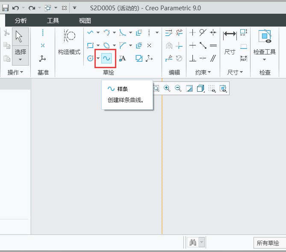Open the customize quick access toolbar arrow
The width and height of the screenshot is (286, 252).
[x=74, y=8]
